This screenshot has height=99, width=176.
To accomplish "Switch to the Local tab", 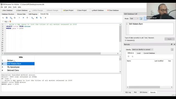I will point(139,53).
